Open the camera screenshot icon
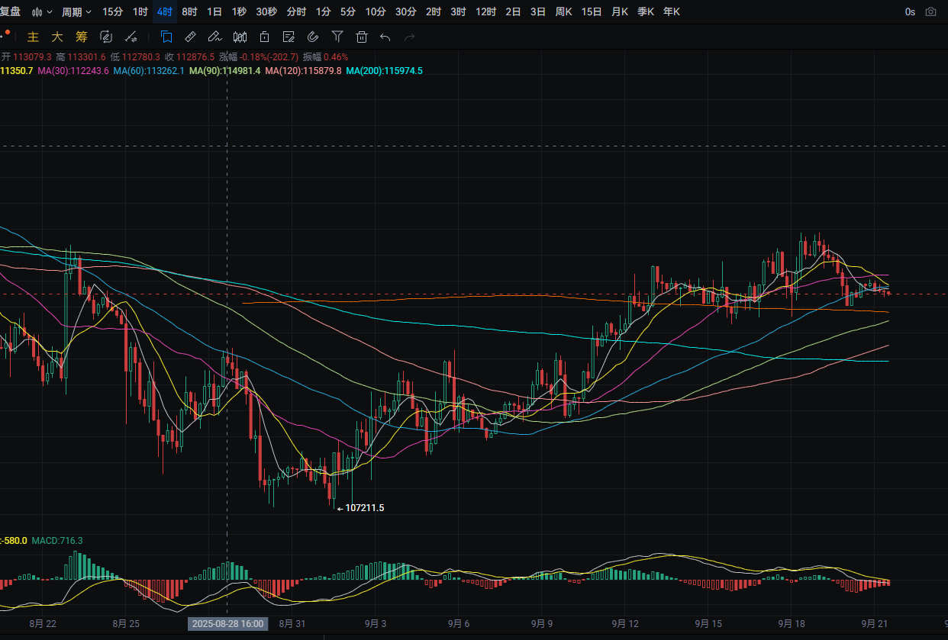This screenshot has height=640, width=948. 930,11
